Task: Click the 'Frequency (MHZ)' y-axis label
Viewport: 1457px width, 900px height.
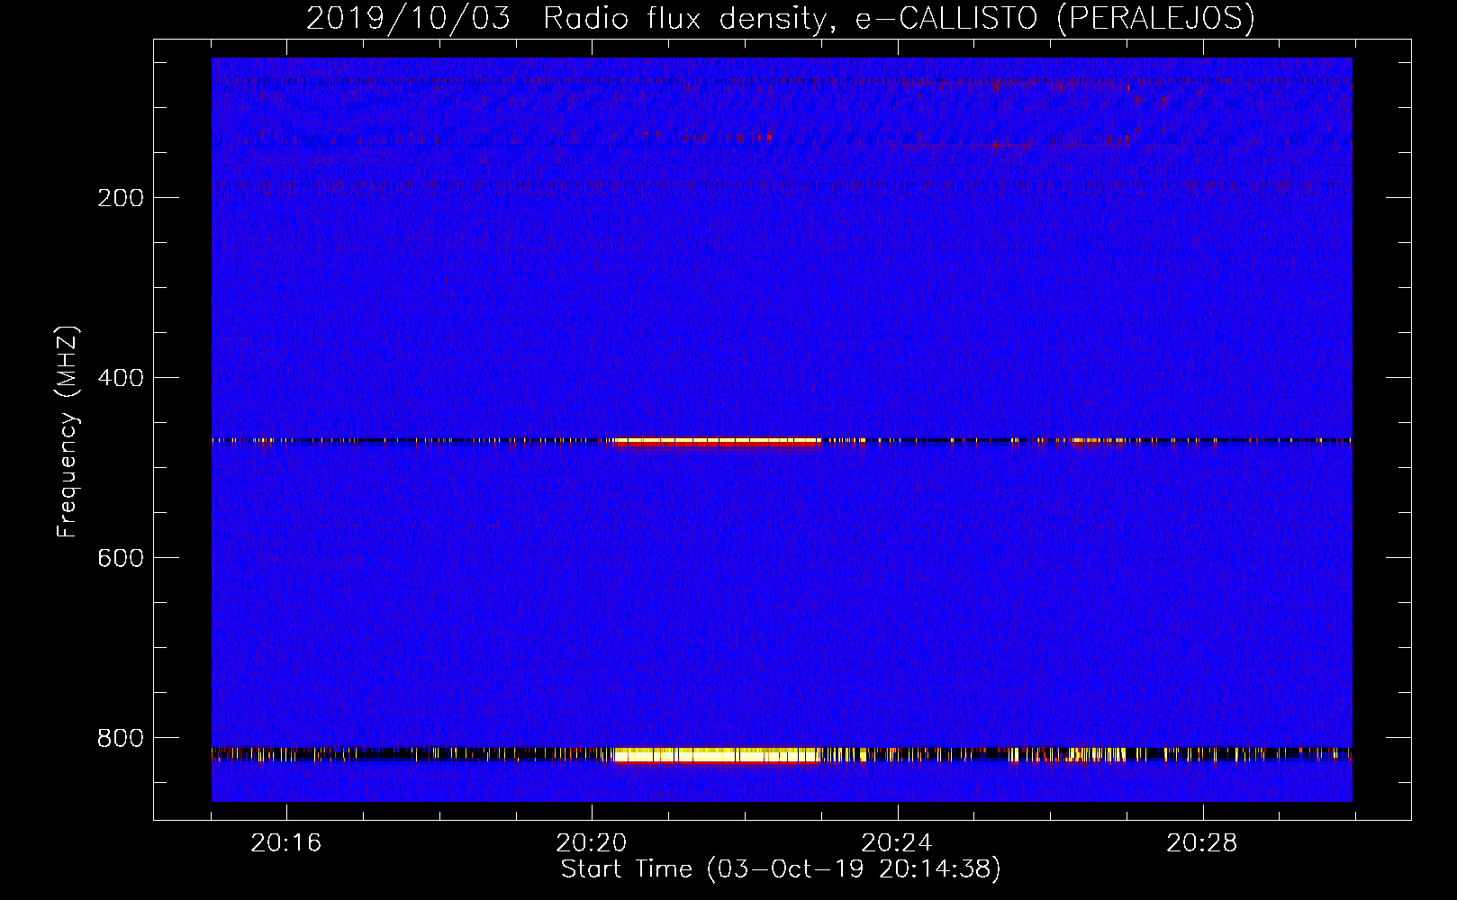Action: pos(68,432)
